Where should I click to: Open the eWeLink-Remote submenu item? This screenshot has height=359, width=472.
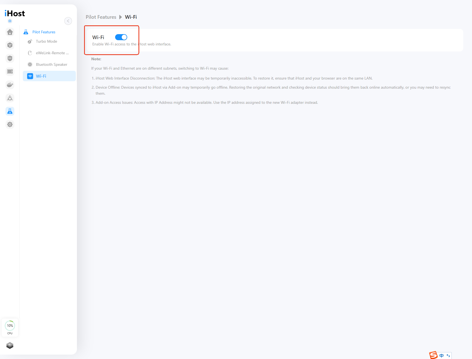[x=52, y=53]
